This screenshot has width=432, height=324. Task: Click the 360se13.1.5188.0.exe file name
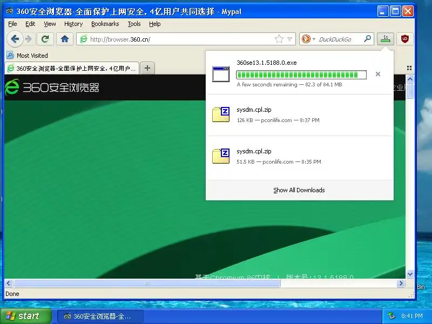(267, 63)
